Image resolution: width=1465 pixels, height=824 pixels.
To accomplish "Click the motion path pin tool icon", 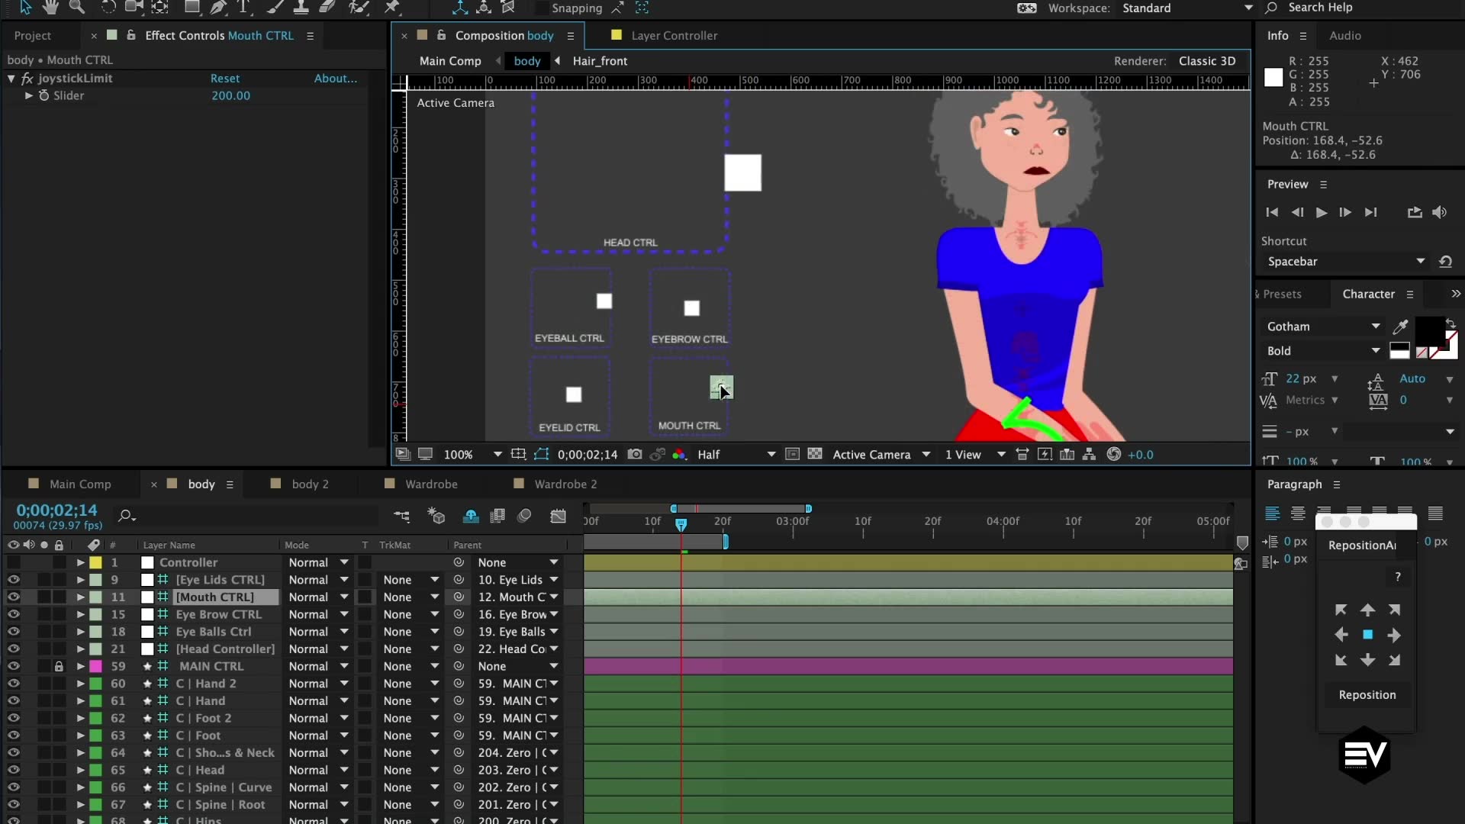I will coord(392,8).
